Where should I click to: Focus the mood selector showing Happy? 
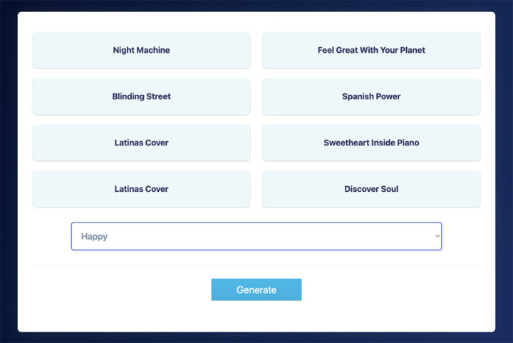coord(256,236)
